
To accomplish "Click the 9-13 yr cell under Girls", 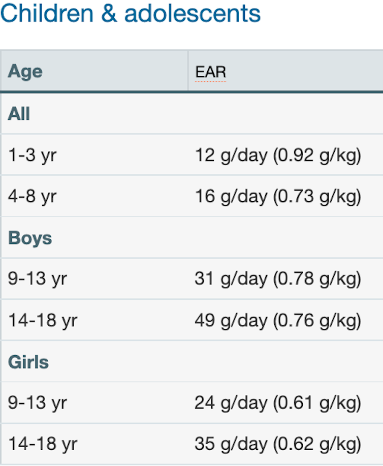I will [x=37, y=403].
